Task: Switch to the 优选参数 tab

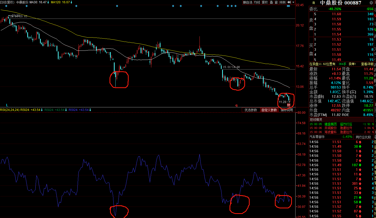Action: click(251, 110)
